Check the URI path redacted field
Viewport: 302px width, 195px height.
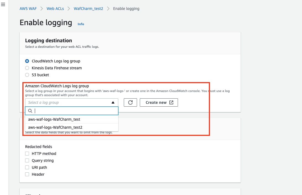pos(27,167)
